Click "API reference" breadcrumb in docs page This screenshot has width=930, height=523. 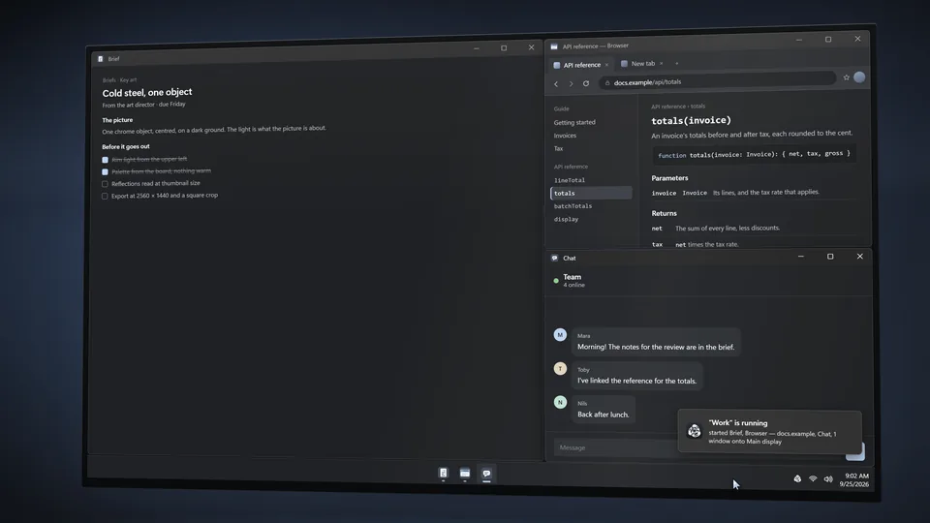click(667, 107)
